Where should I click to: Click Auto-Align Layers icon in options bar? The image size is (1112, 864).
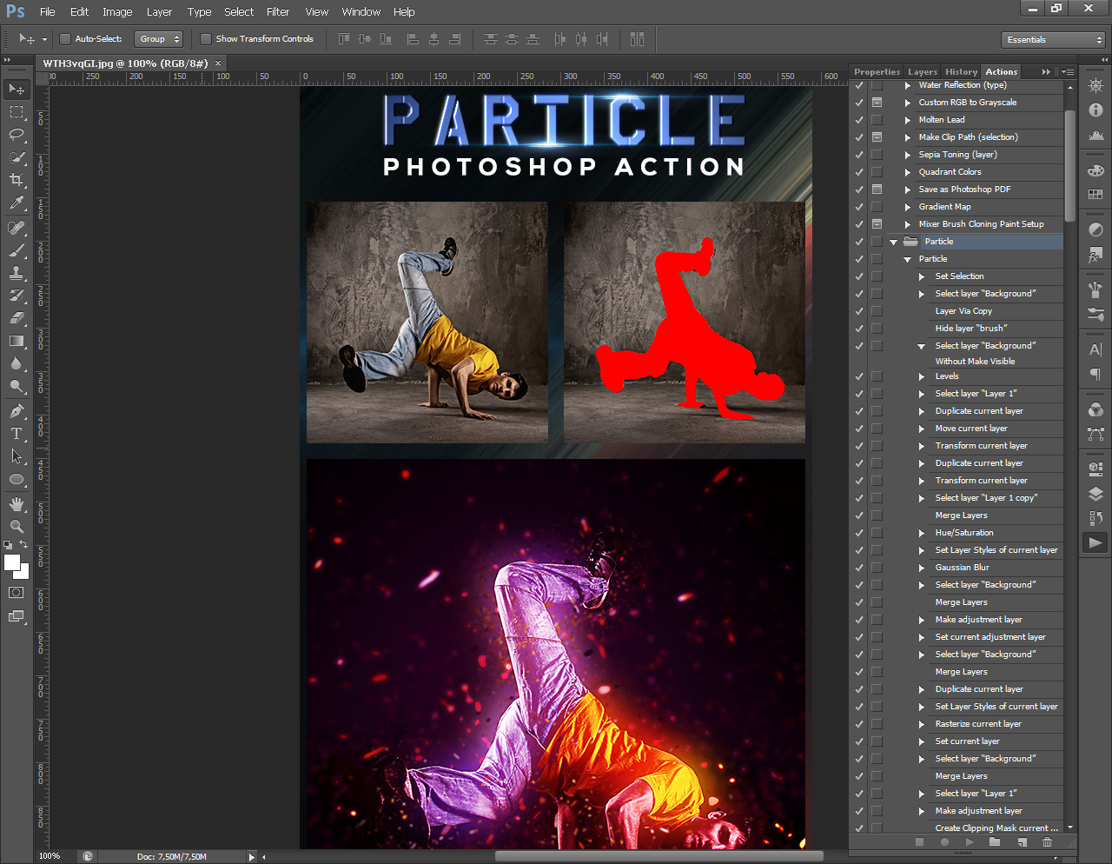click(637, 39)
